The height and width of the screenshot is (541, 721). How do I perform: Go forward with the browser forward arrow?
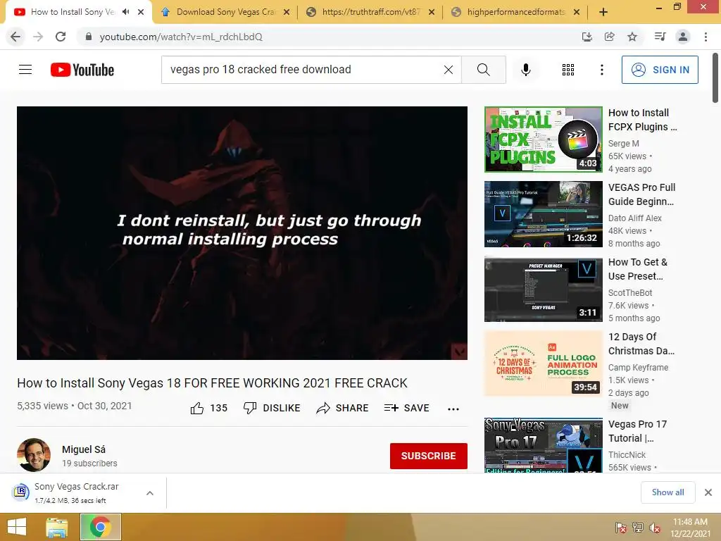coord(38,37)
